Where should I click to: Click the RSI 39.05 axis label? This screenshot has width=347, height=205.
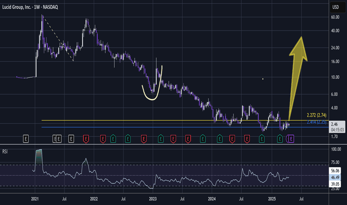tap(335, 184)
